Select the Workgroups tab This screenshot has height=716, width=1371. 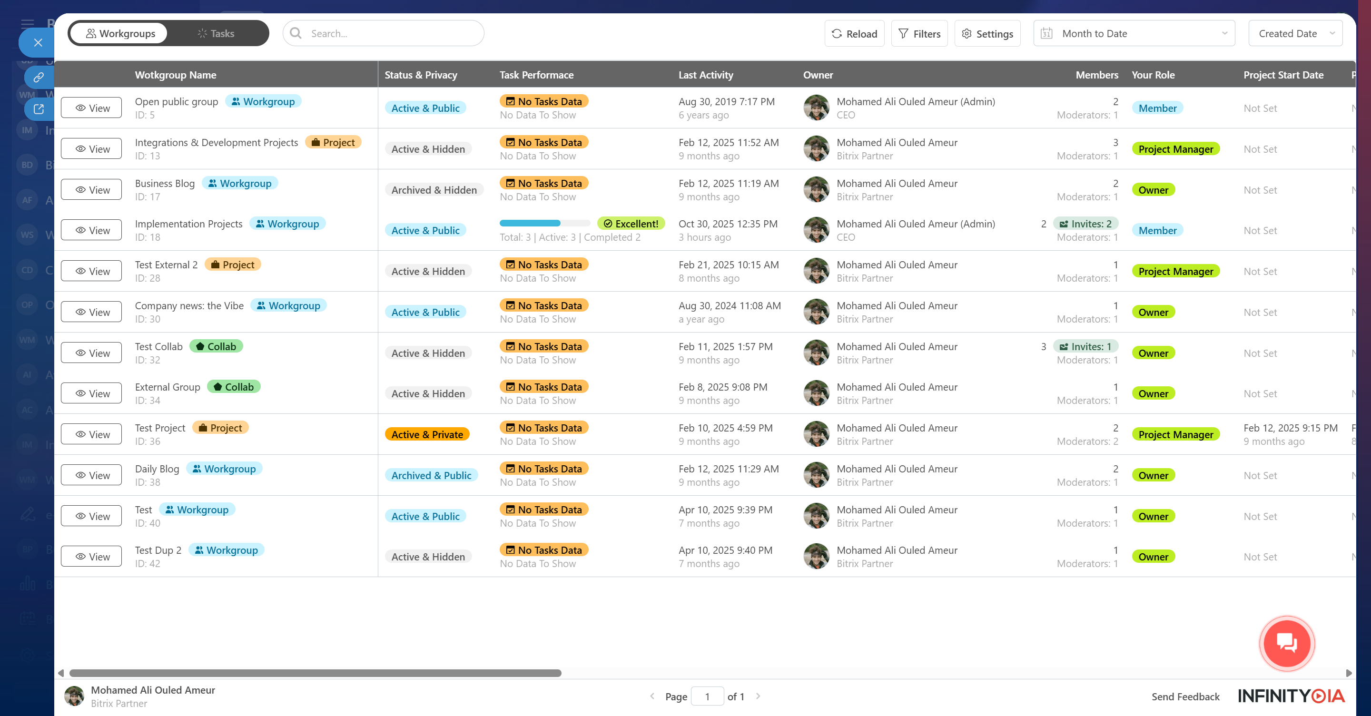point(120,33)
